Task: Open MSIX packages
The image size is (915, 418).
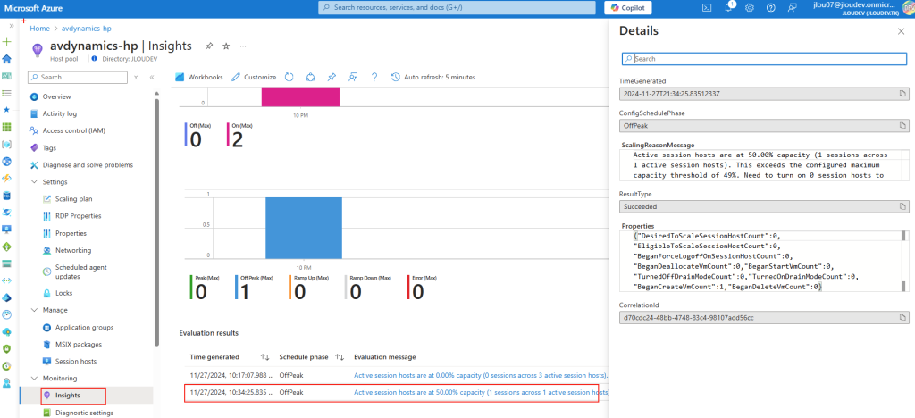Action: [x=79, y=344]
